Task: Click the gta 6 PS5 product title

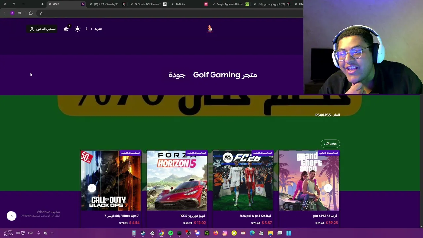Action: pyautogui.click(x=325, y=216)
